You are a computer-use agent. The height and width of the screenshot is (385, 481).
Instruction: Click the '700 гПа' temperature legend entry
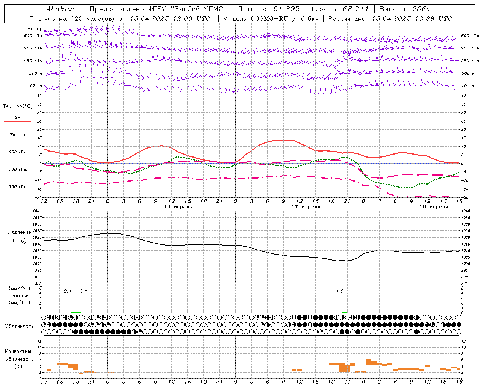tap(18, 170)
